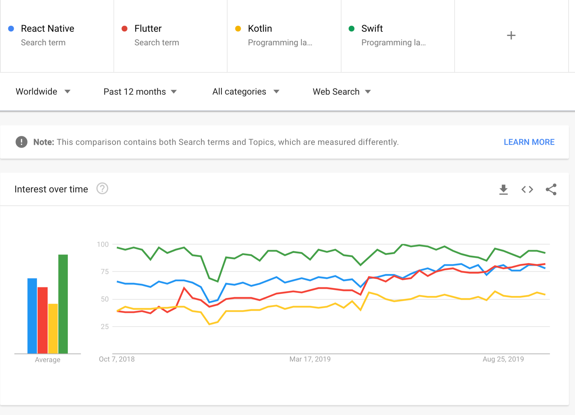
Task: Click the green Swift color dot
Action: 352,29
